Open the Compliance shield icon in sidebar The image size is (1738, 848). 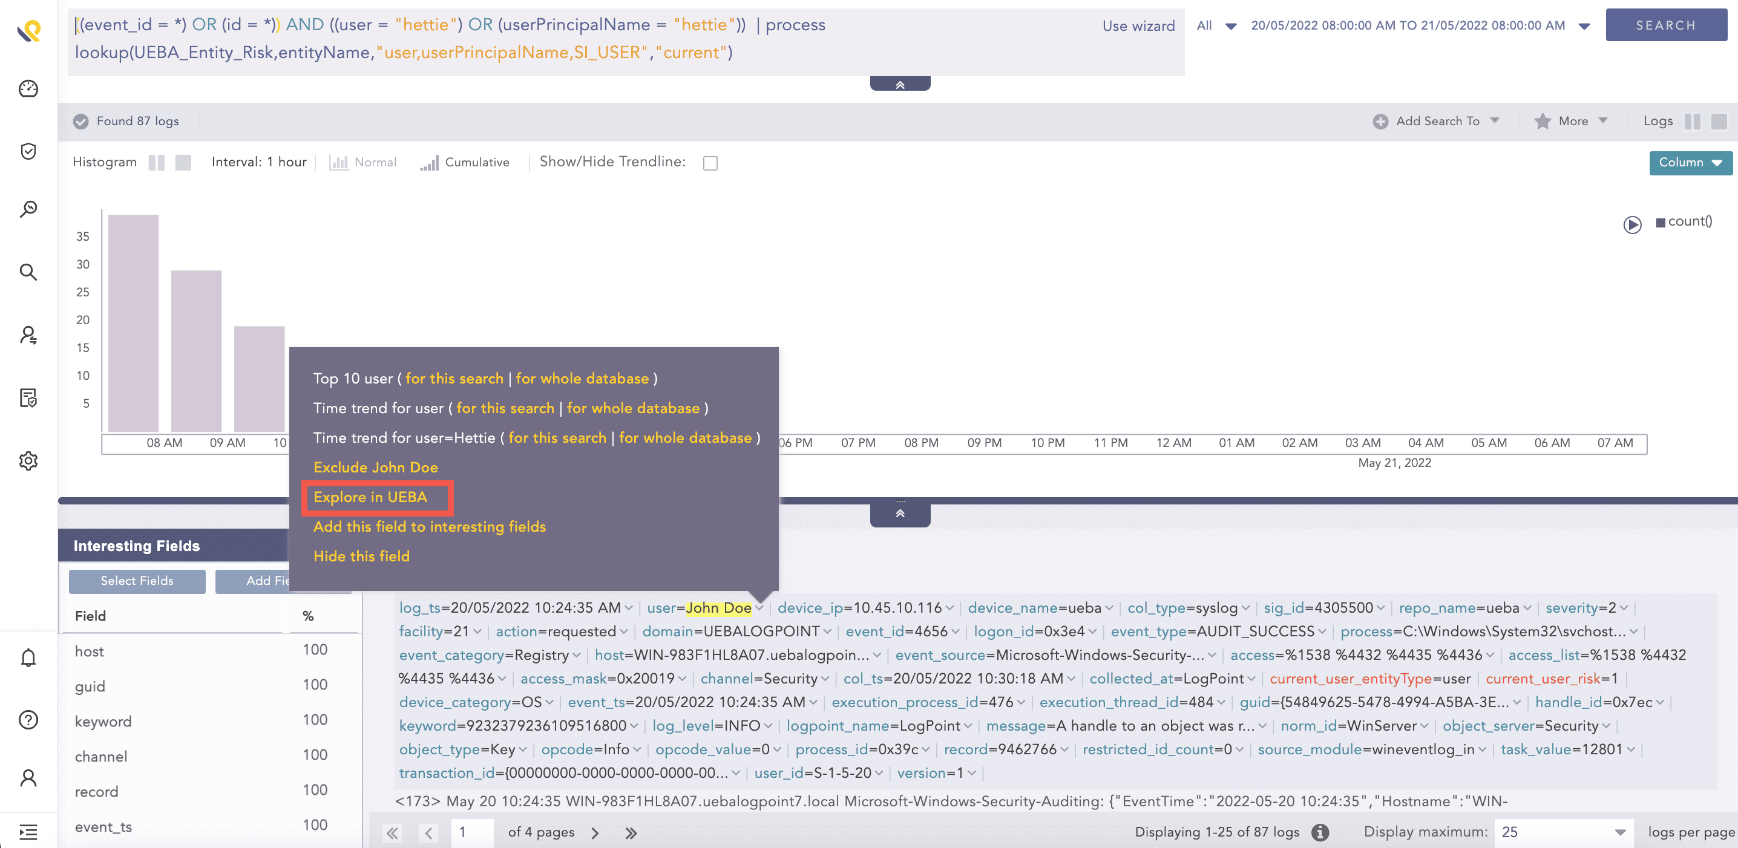(x=28, y=152)
